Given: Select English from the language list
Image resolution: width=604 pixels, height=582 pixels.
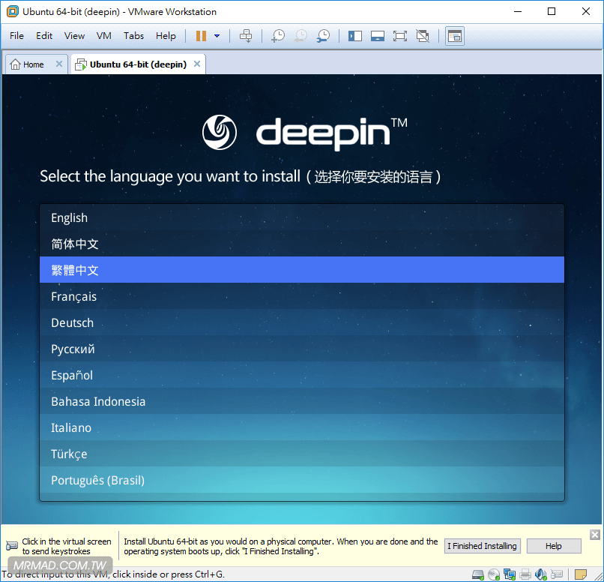Looking at the screenshot, I should tap(70, 218).
